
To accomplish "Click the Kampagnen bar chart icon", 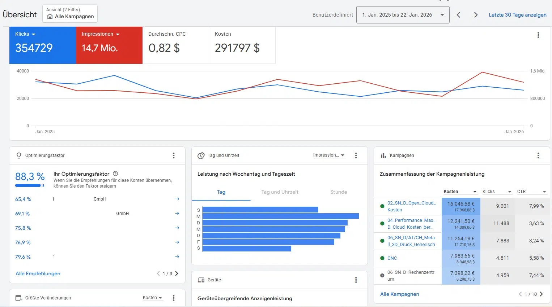I will pos(383,155).
